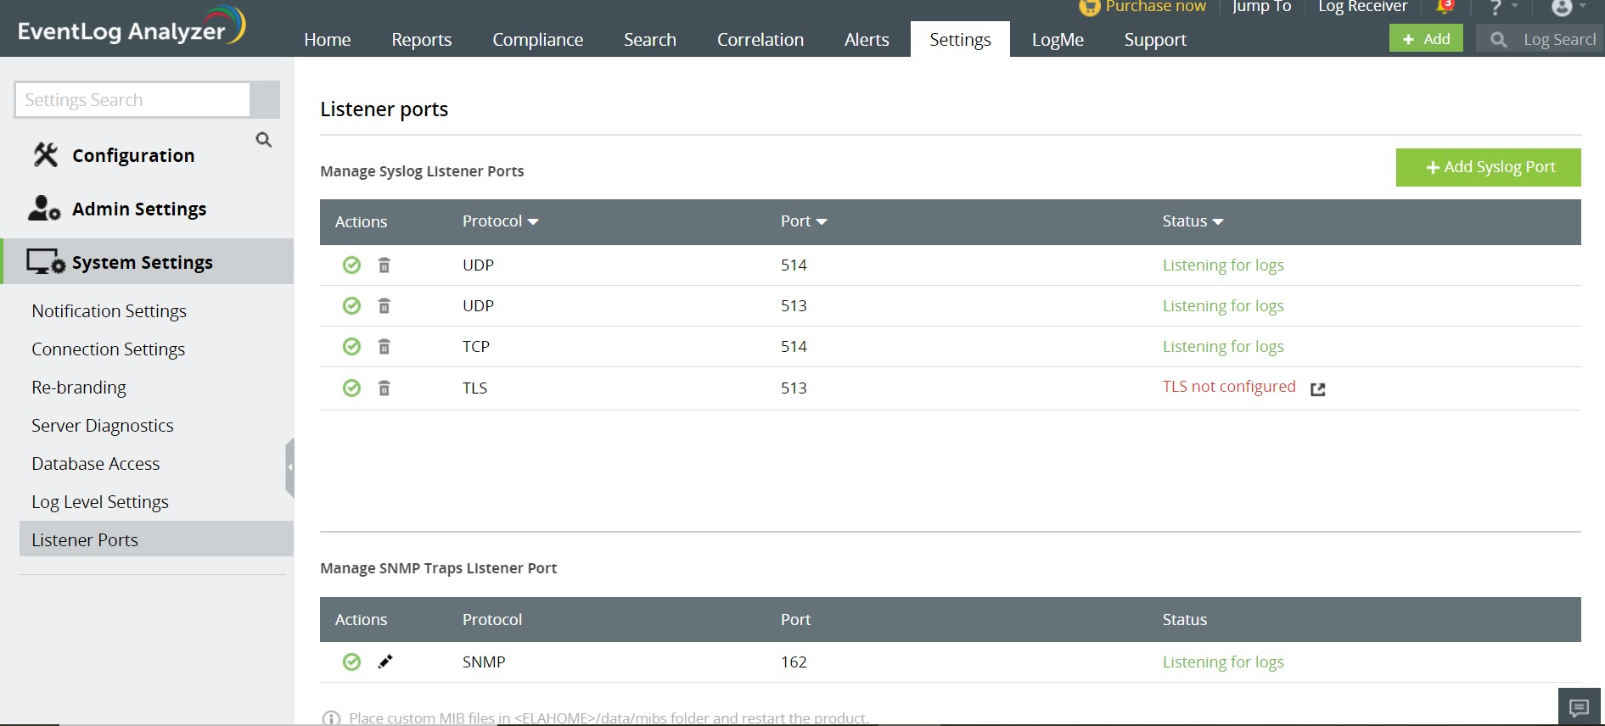
Task: Open the Compliance tab
Action: tap(538, 40)
